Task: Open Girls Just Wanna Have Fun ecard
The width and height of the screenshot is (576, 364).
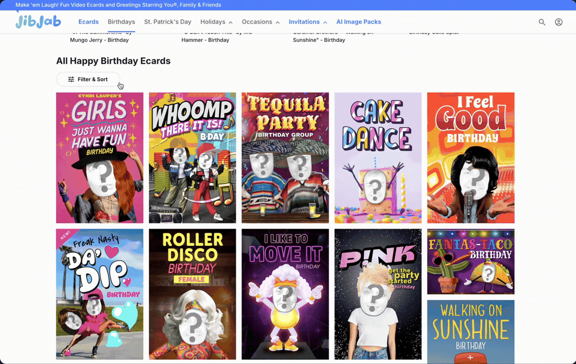Action: tap(100, 158)
